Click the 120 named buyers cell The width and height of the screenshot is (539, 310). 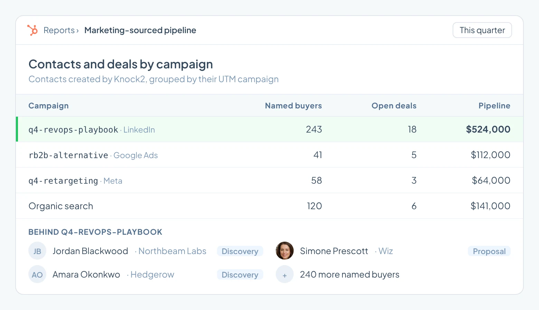(314, 206)
